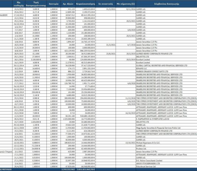Select the 'Fiducitrust Services Ltd' cell
This screenshot has height=171, width=197.
(166, 167)
